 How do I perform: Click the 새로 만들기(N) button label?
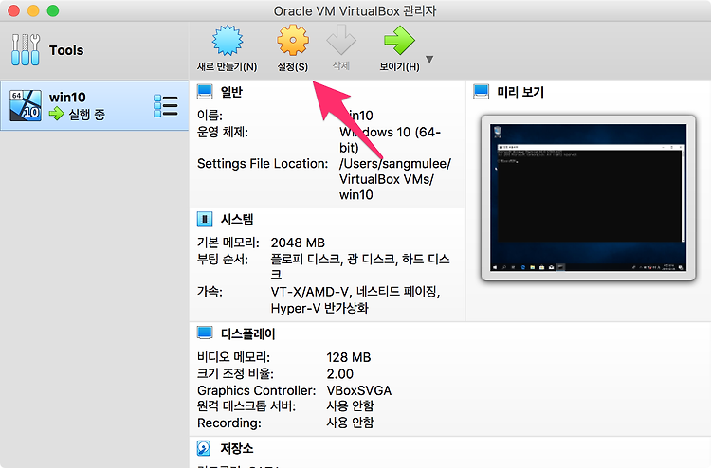pyautogui.click(x=228, y=66)
